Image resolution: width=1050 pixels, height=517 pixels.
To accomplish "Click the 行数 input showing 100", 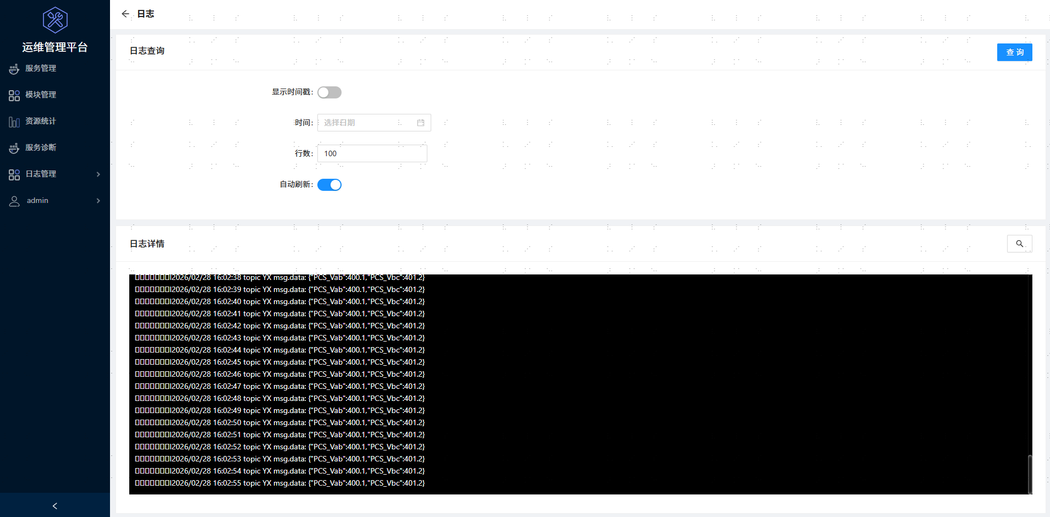I will [x=372, y=153].
